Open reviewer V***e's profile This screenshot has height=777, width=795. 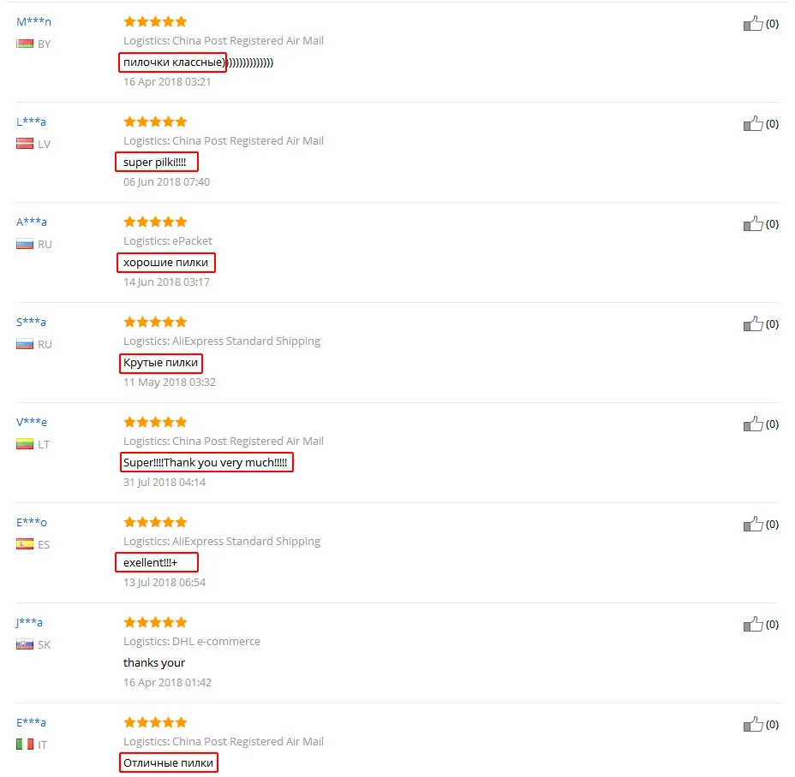click(x=32, y=422)
